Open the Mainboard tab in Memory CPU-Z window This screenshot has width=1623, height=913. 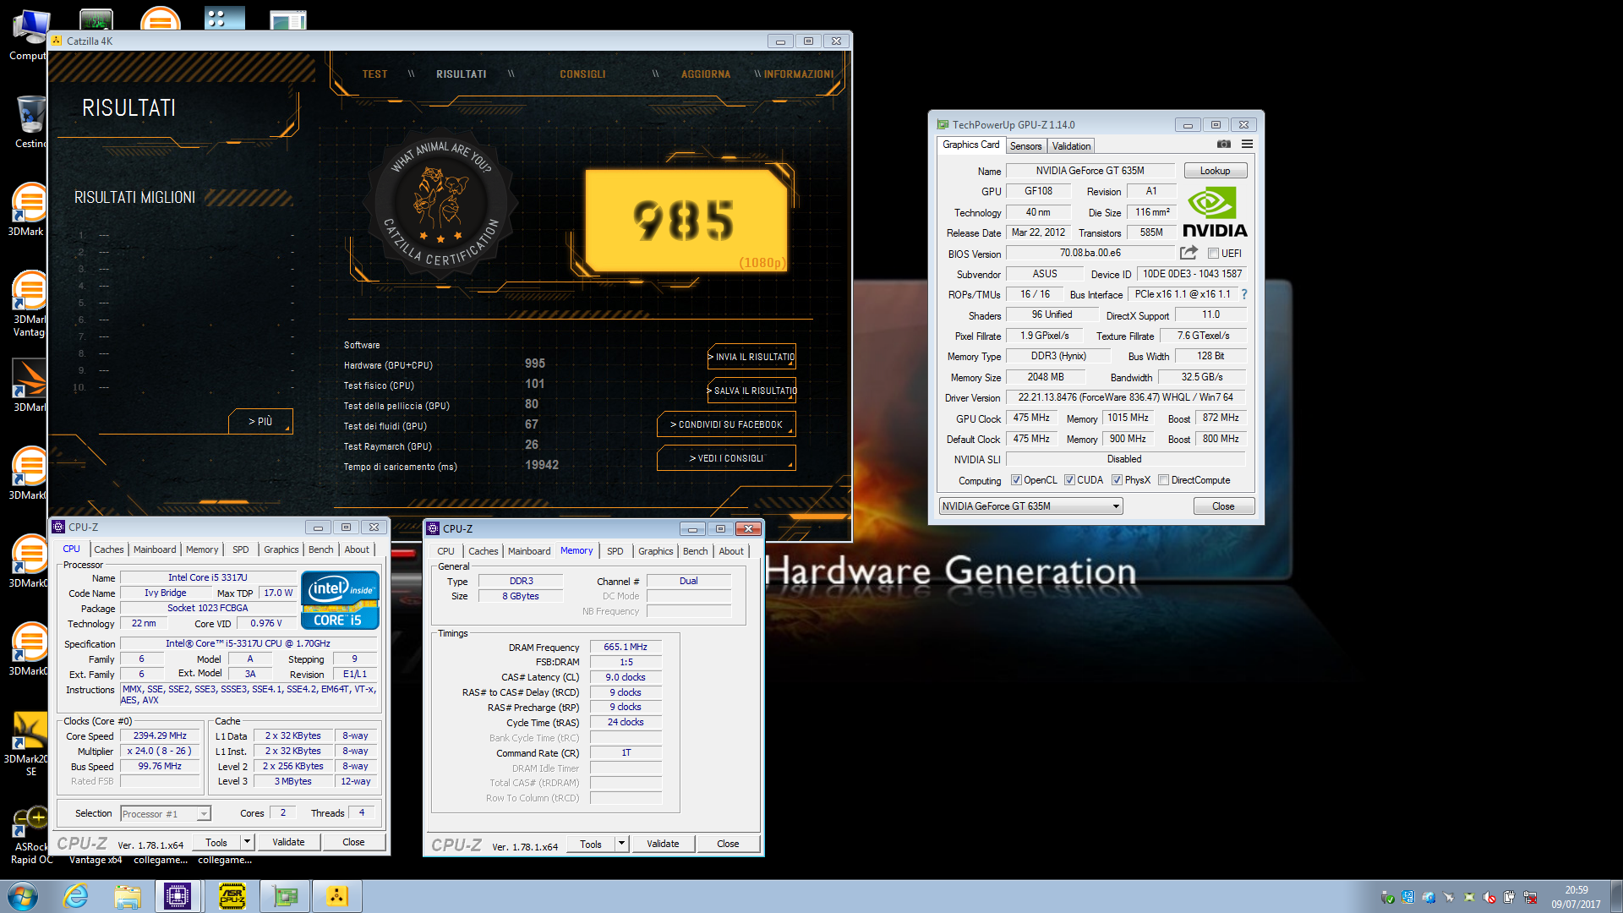coord(529,551)
